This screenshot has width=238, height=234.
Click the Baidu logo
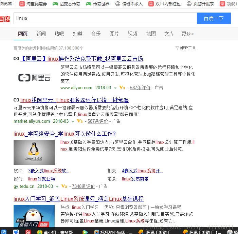pos(5,19)
